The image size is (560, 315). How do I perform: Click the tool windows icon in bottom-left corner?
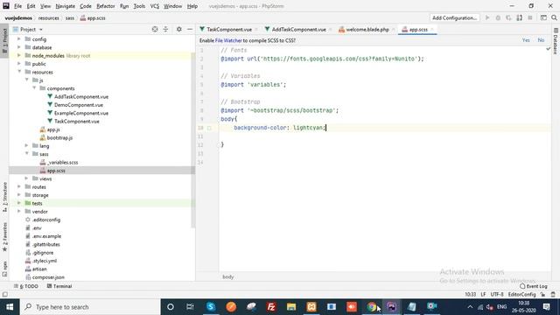pyautogui.click(x=4, y=295)
